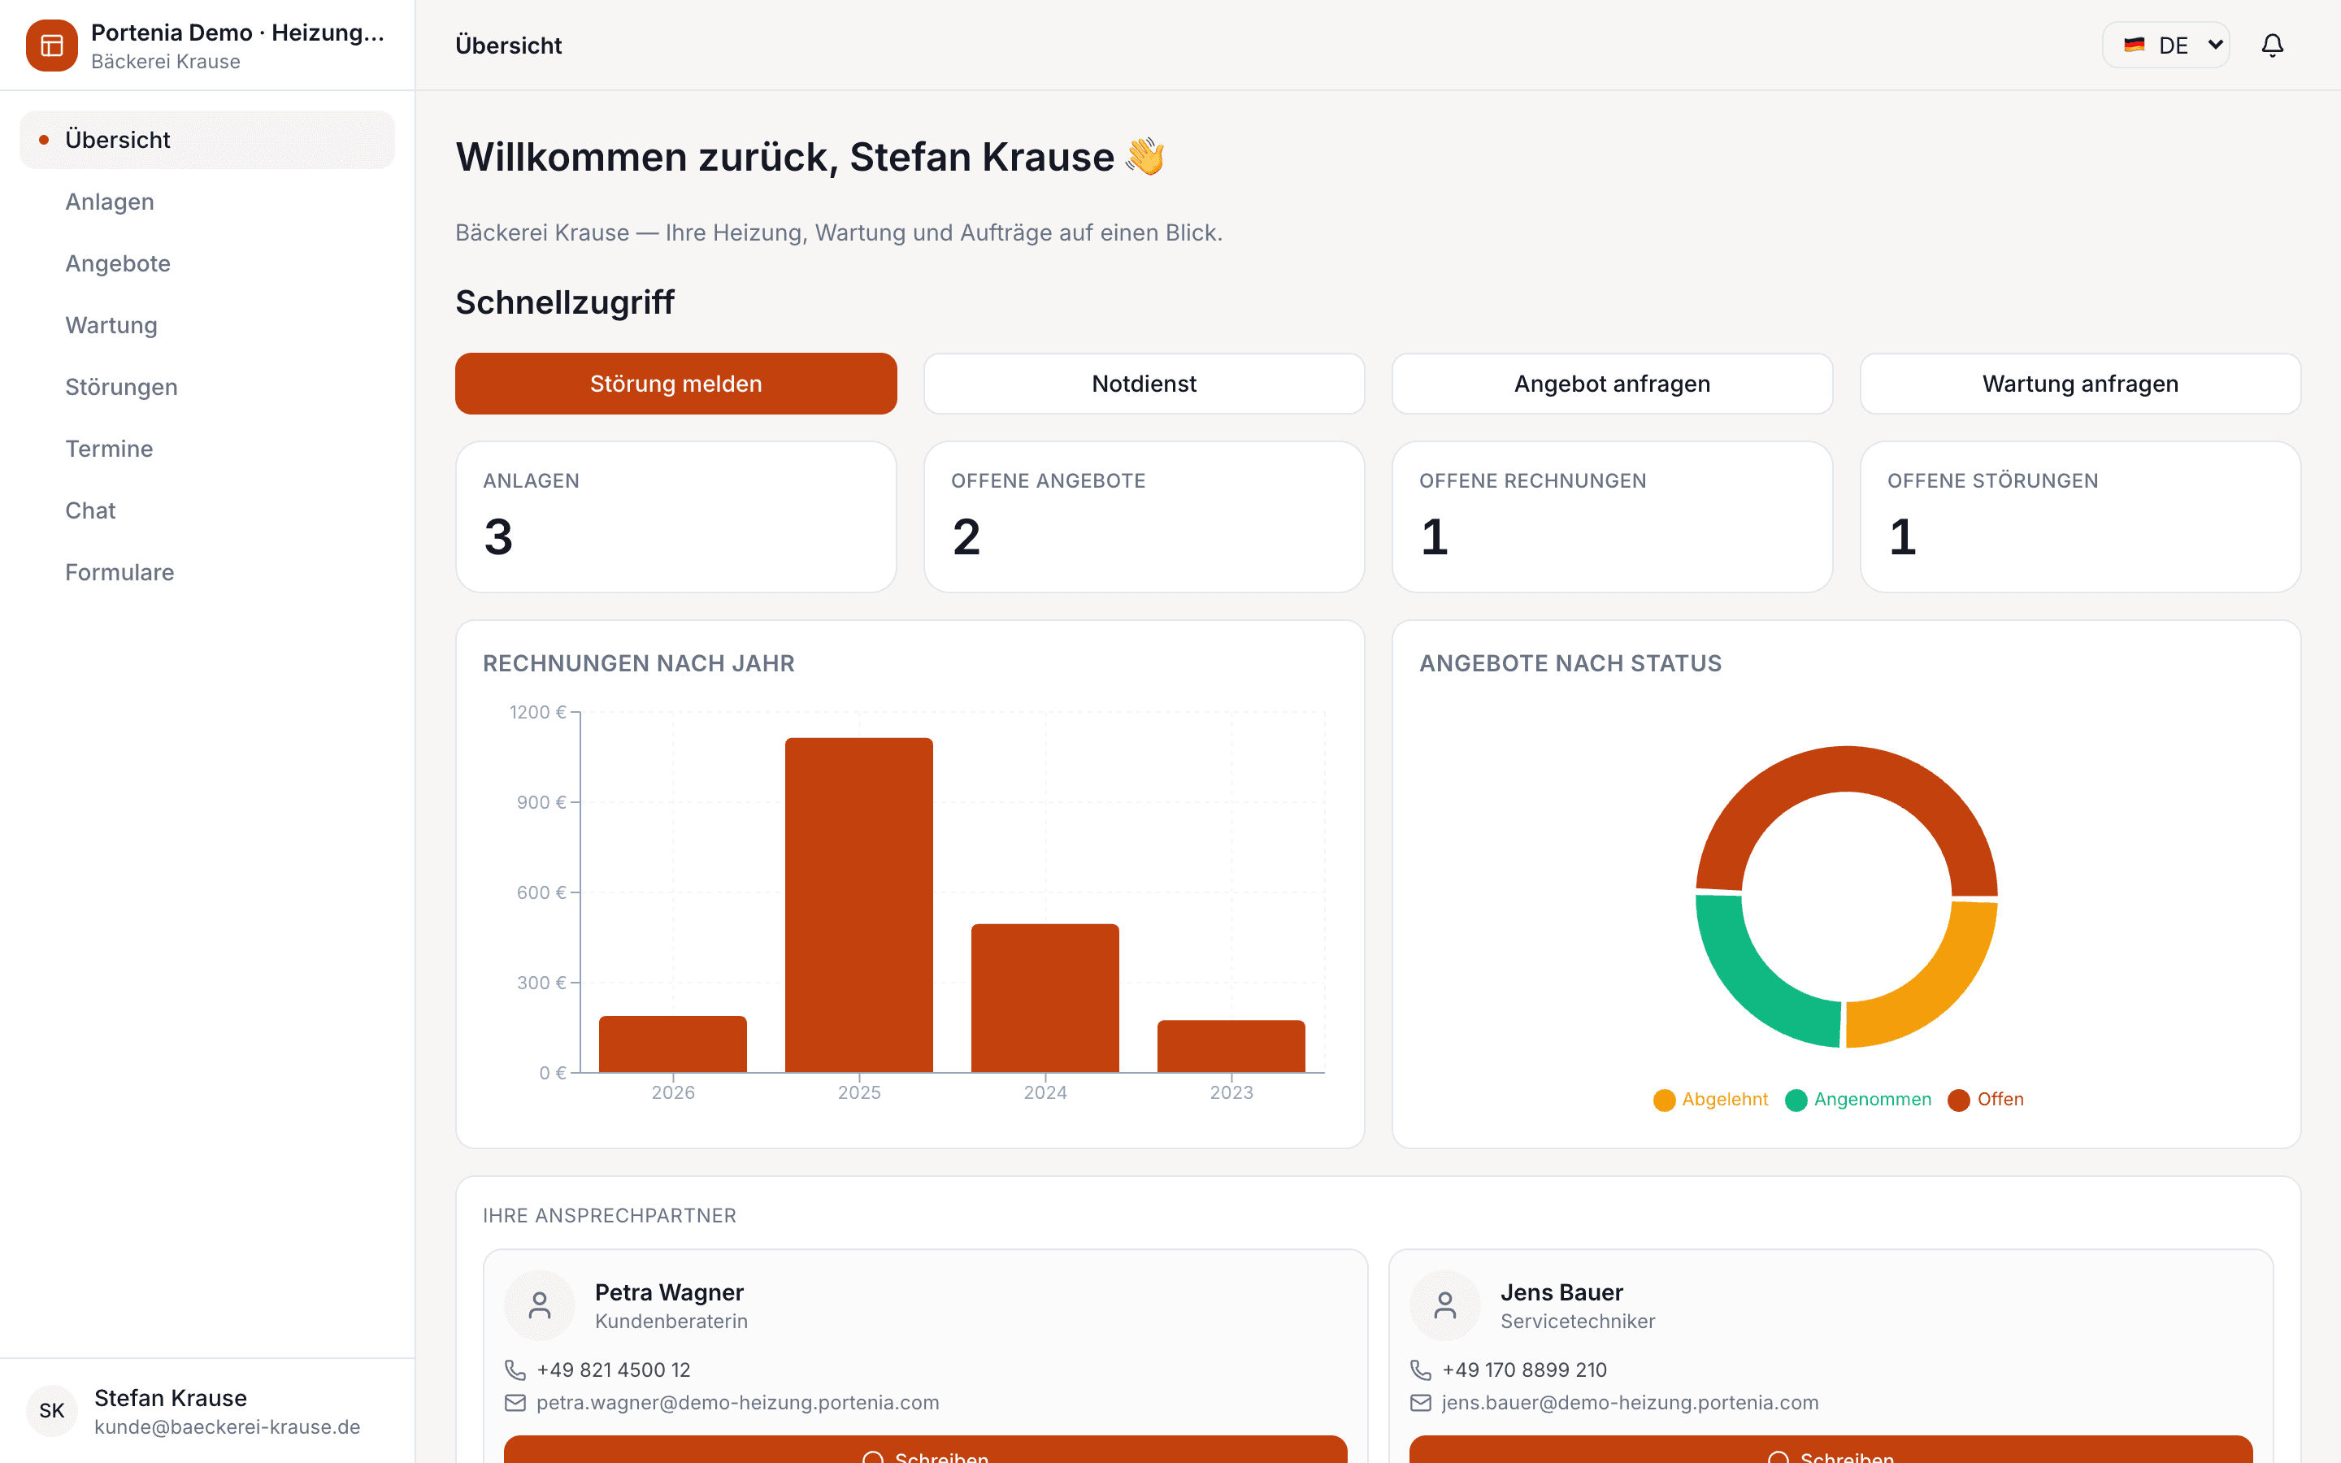This screenshot has height=1463, width=2341.
Task: Go to Übersicht in the sidebar
Action: tap(207, 141)
